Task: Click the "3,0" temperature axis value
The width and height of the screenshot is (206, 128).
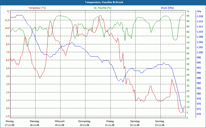Action: [8, 84]
